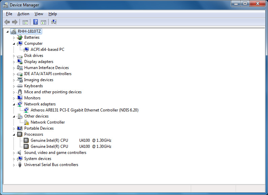Click the IDE ATA/ATAPI controllers icon
Viewport: 268px width, 195px height.
[x=20, y=74]
